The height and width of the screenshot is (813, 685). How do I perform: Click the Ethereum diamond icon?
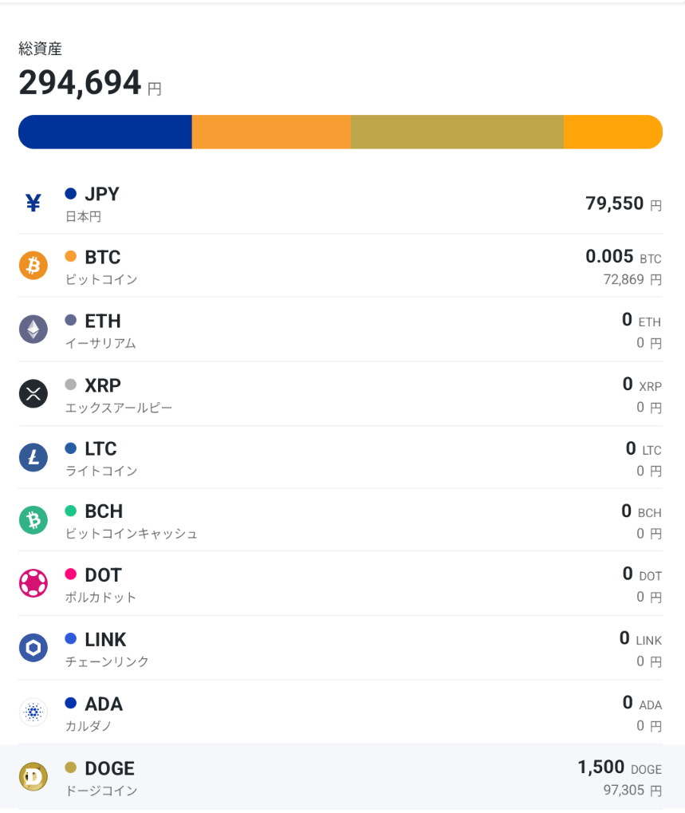pos(33,330)
